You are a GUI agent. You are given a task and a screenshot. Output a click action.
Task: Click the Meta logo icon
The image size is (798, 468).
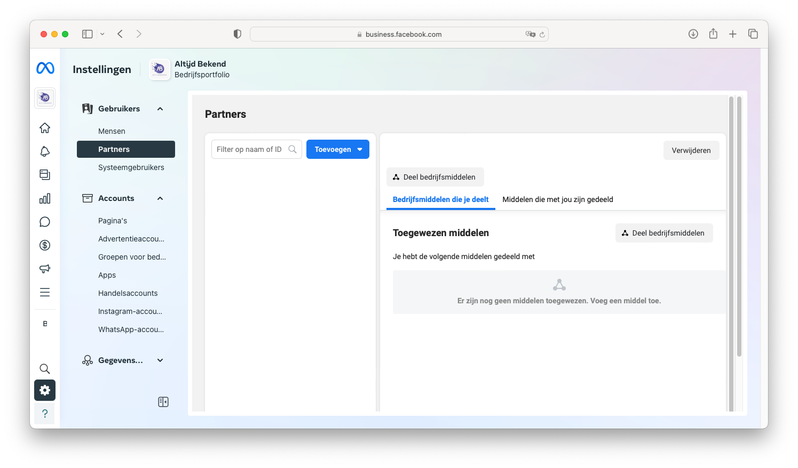tap(45, 68)
